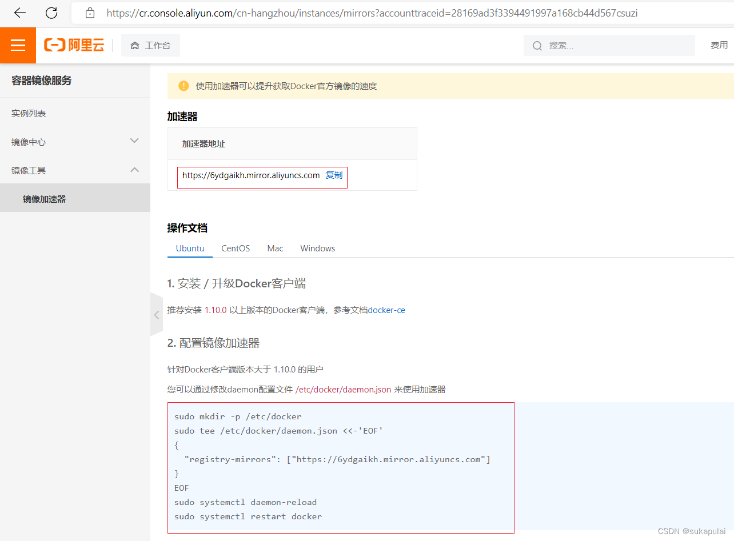Click the /etc/docker/daemon.json path text
The width and height of the screenshot is (734, 541).
343,390
